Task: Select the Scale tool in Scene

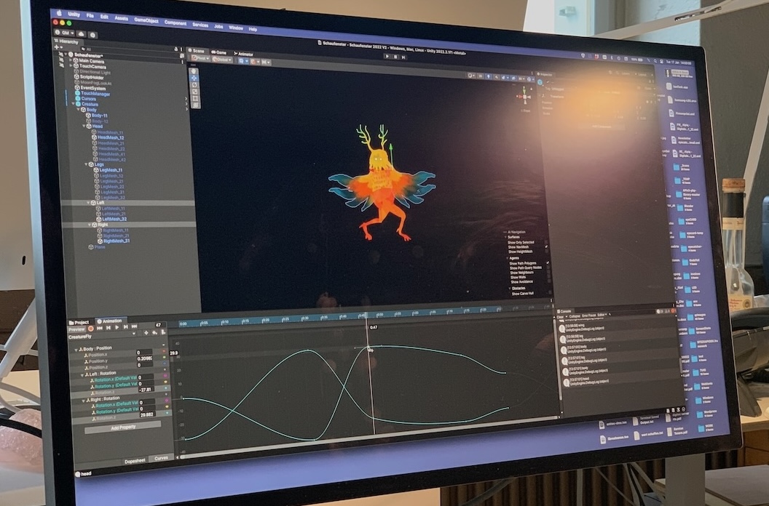Action: pyautogui.click(x=194, y=92)
